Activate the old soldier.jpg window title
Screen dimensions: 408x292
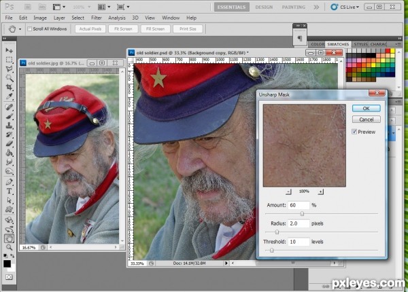pos(56,63)
